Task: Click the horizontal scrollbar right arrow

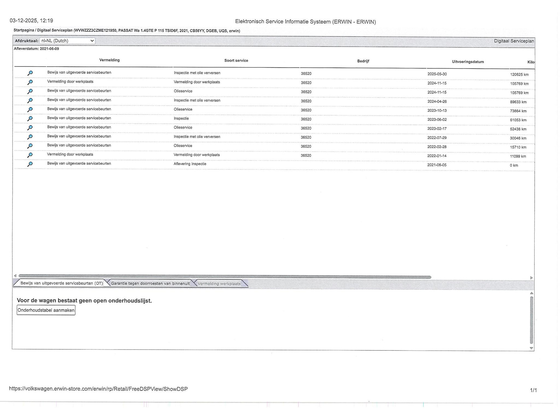Action: 531,278
